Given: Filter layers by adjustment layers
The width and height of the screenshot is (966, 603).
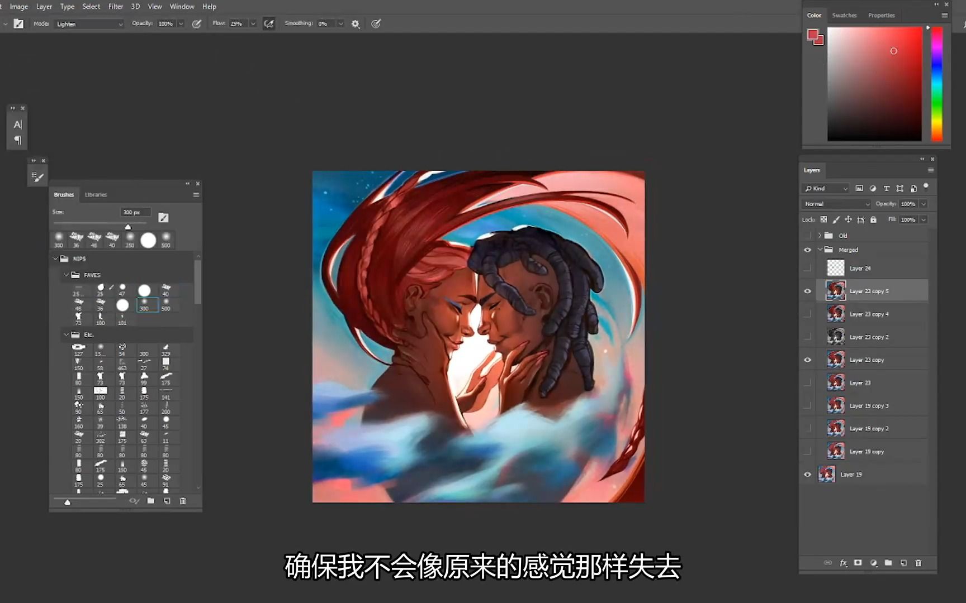Looking at the screenshot, I should pyautogui.click(x=873, y=188).
